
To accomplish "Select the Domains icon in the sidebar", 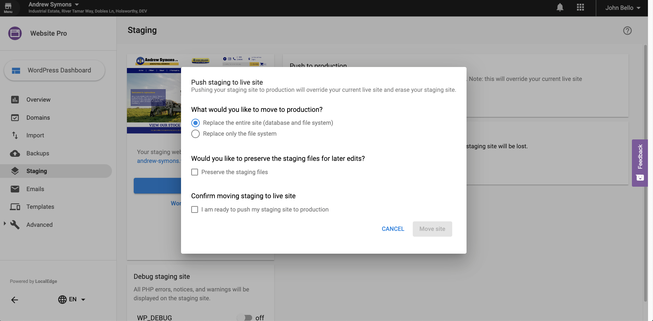I will pos(15,117).
